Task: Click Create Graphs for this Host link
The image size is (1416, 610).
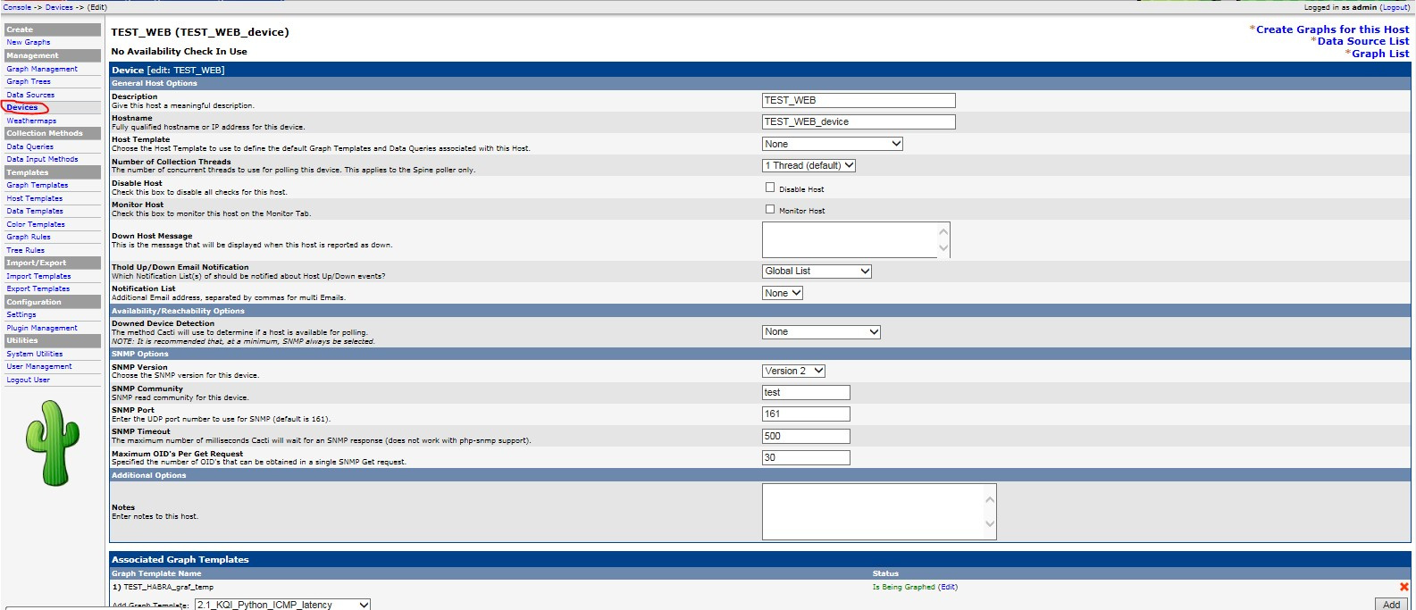Action: pyautogui.click(x=1332, y=29)
